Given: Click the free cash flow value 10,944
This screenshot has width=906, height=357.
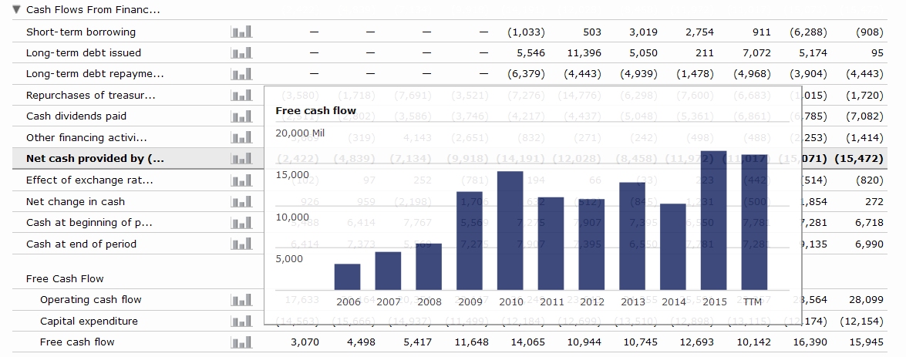Looking at the screenshot, I should point(584,342).
